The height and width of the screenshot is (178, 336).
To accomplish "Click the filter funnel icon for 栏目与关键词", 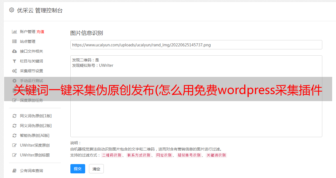I will [15, 61].
